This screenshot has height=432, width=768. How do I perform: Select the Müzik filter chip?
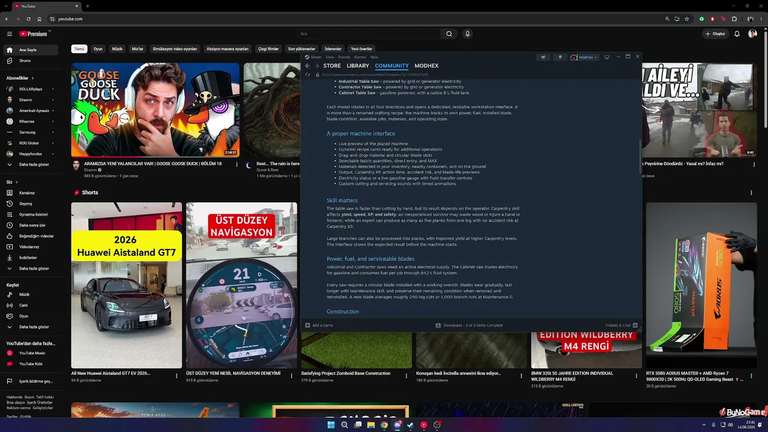[x=117, y=49]
